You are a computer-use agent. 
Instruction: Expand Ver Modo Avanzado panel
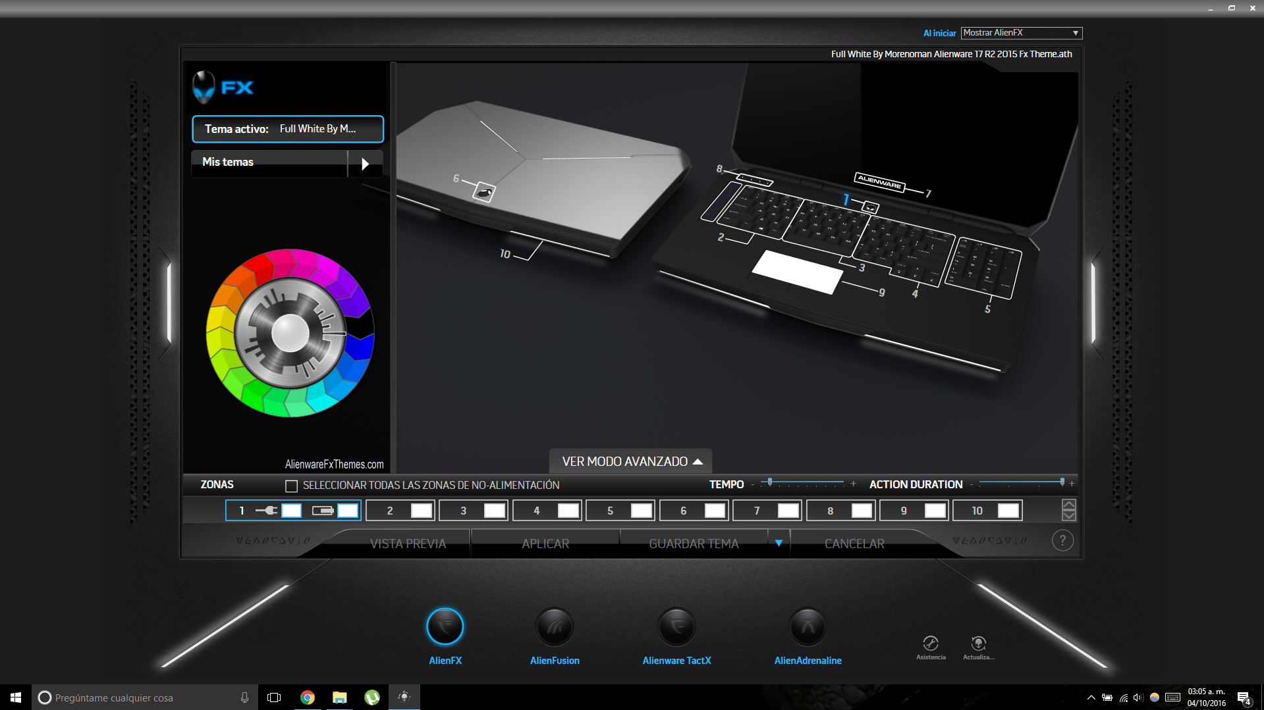[x=631, y=461]
